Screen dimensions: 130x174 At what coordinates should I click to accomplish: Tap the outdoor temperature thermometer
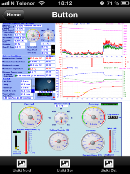26,142
